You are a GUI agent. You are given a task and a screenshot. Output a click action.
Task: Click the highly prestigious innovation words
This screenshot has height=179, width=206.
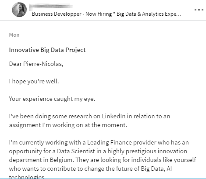147,151
